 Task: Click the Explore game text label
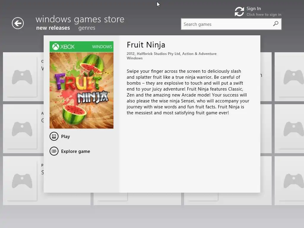tap(76, 151)
